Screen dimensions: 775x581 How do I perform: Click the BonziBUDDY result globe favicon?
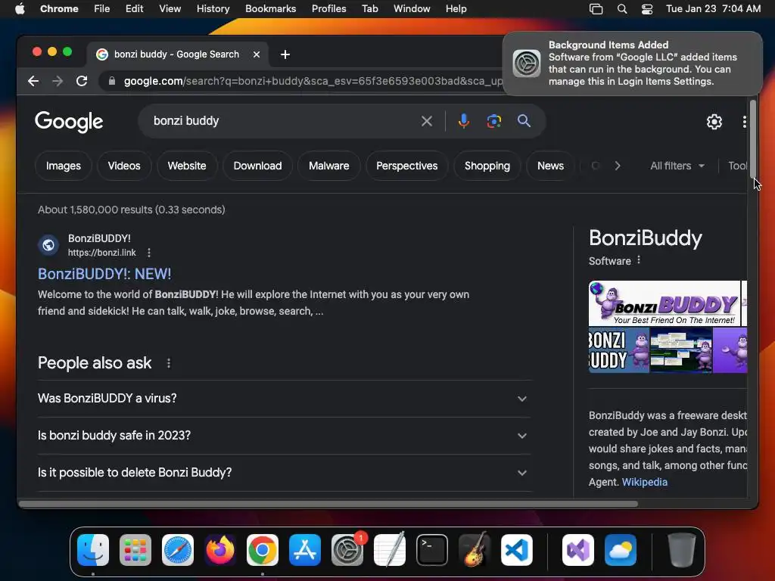[x=48, y=244]
